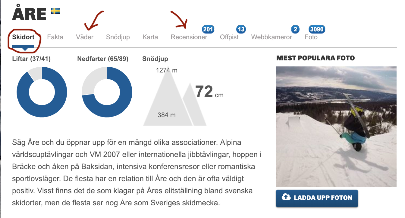This screenshot has width=405, height=218.
Task: Click the 13 offpist count badge
Action: tap(241, 29)
